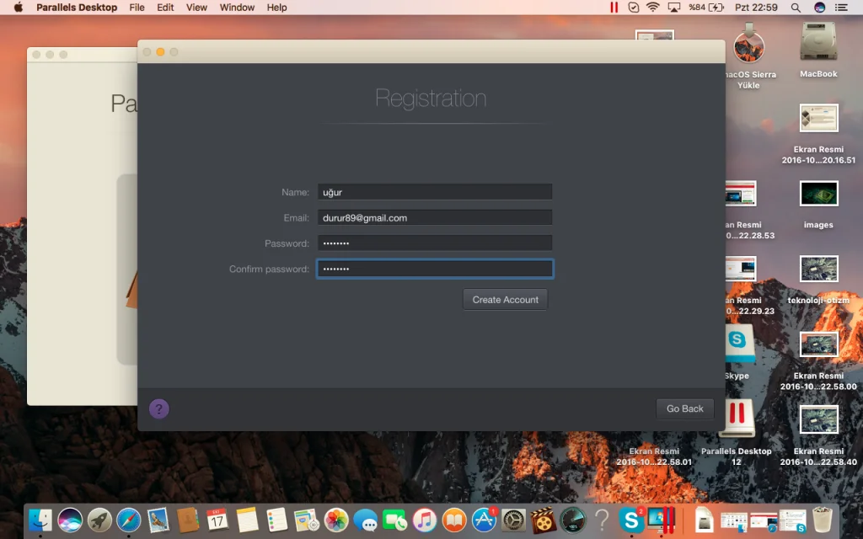The height and width of the screenshot is (539, 863).
Task: Open the Parallels Desktop application menu
Action: pos(77,8)
